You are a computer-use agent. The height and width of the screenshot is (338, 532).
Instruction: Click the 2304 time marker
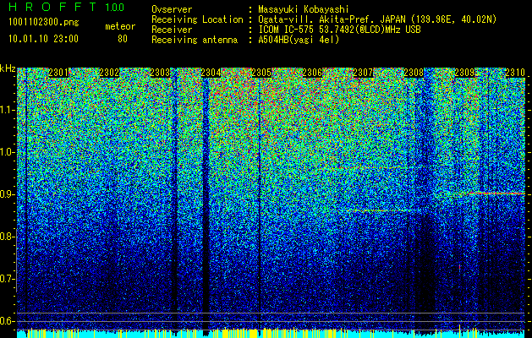(211, 73)
